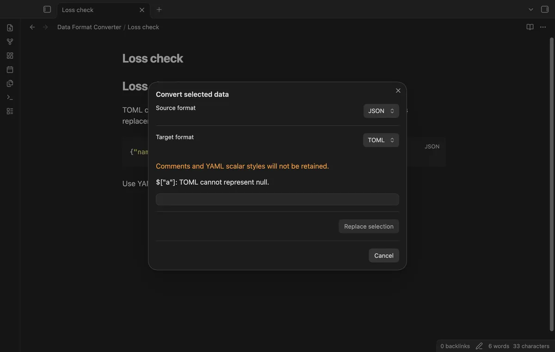Click the Source format label
This screenshot has height=352, width=555.
(x=176, y=108)
